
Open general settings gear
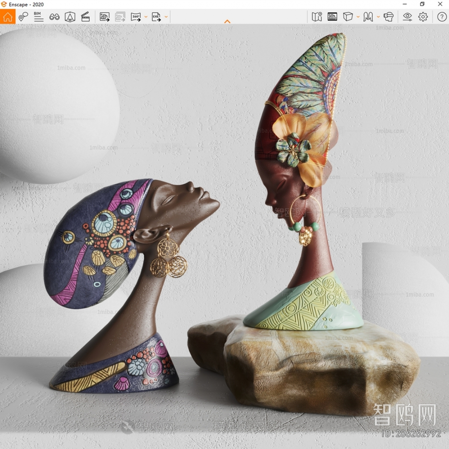[423, 17]
